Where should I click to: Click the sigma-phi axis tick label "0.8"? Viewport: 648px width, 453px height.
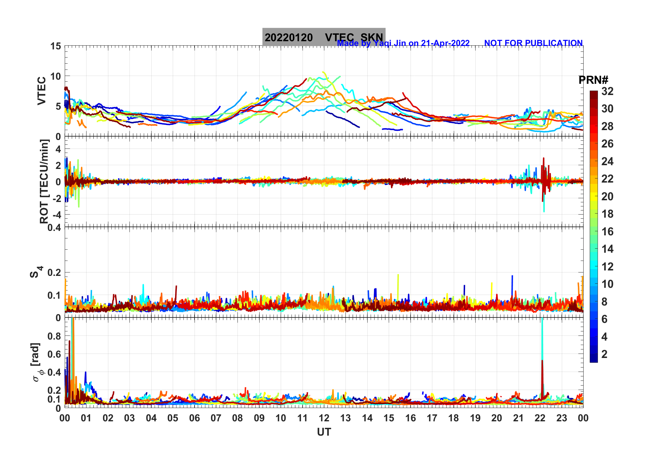coord(54,336)
